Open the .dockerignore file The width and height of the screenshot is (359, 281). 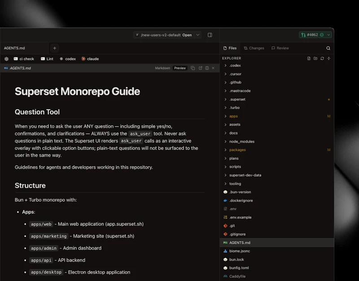tap(277, 200)
